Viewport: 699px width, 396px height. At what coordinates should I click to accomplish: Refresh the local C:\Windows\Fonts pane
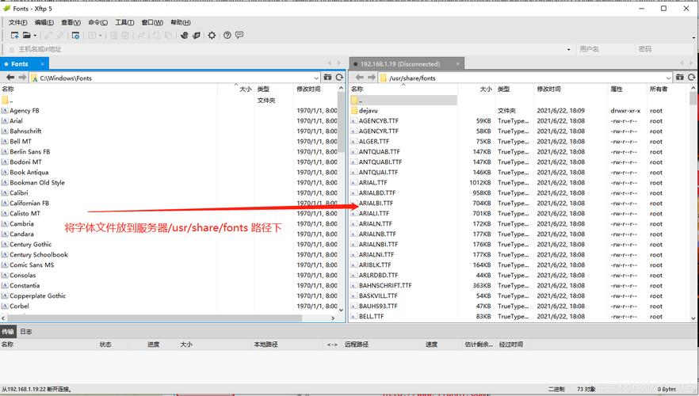339,78
